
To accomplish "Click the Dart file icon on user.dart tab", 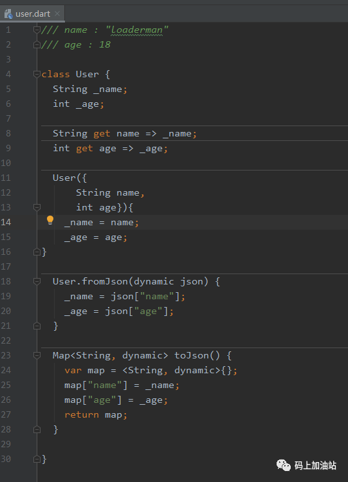I will coord(8,14).
